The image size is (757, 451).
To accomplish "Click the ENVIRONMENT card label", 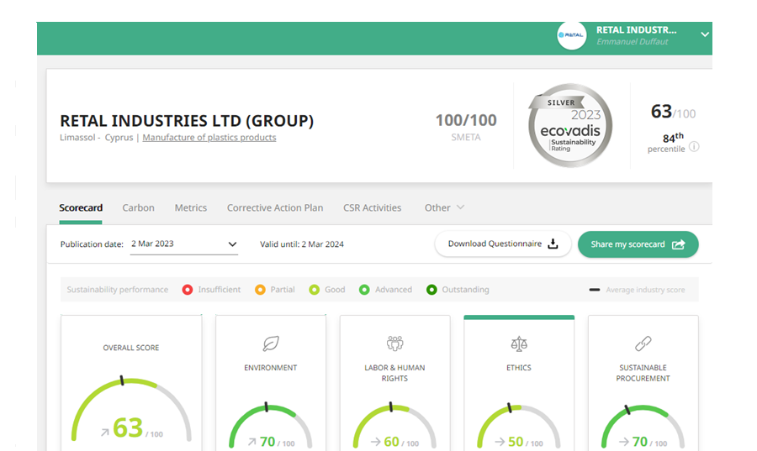I will (x=270, y=368).
